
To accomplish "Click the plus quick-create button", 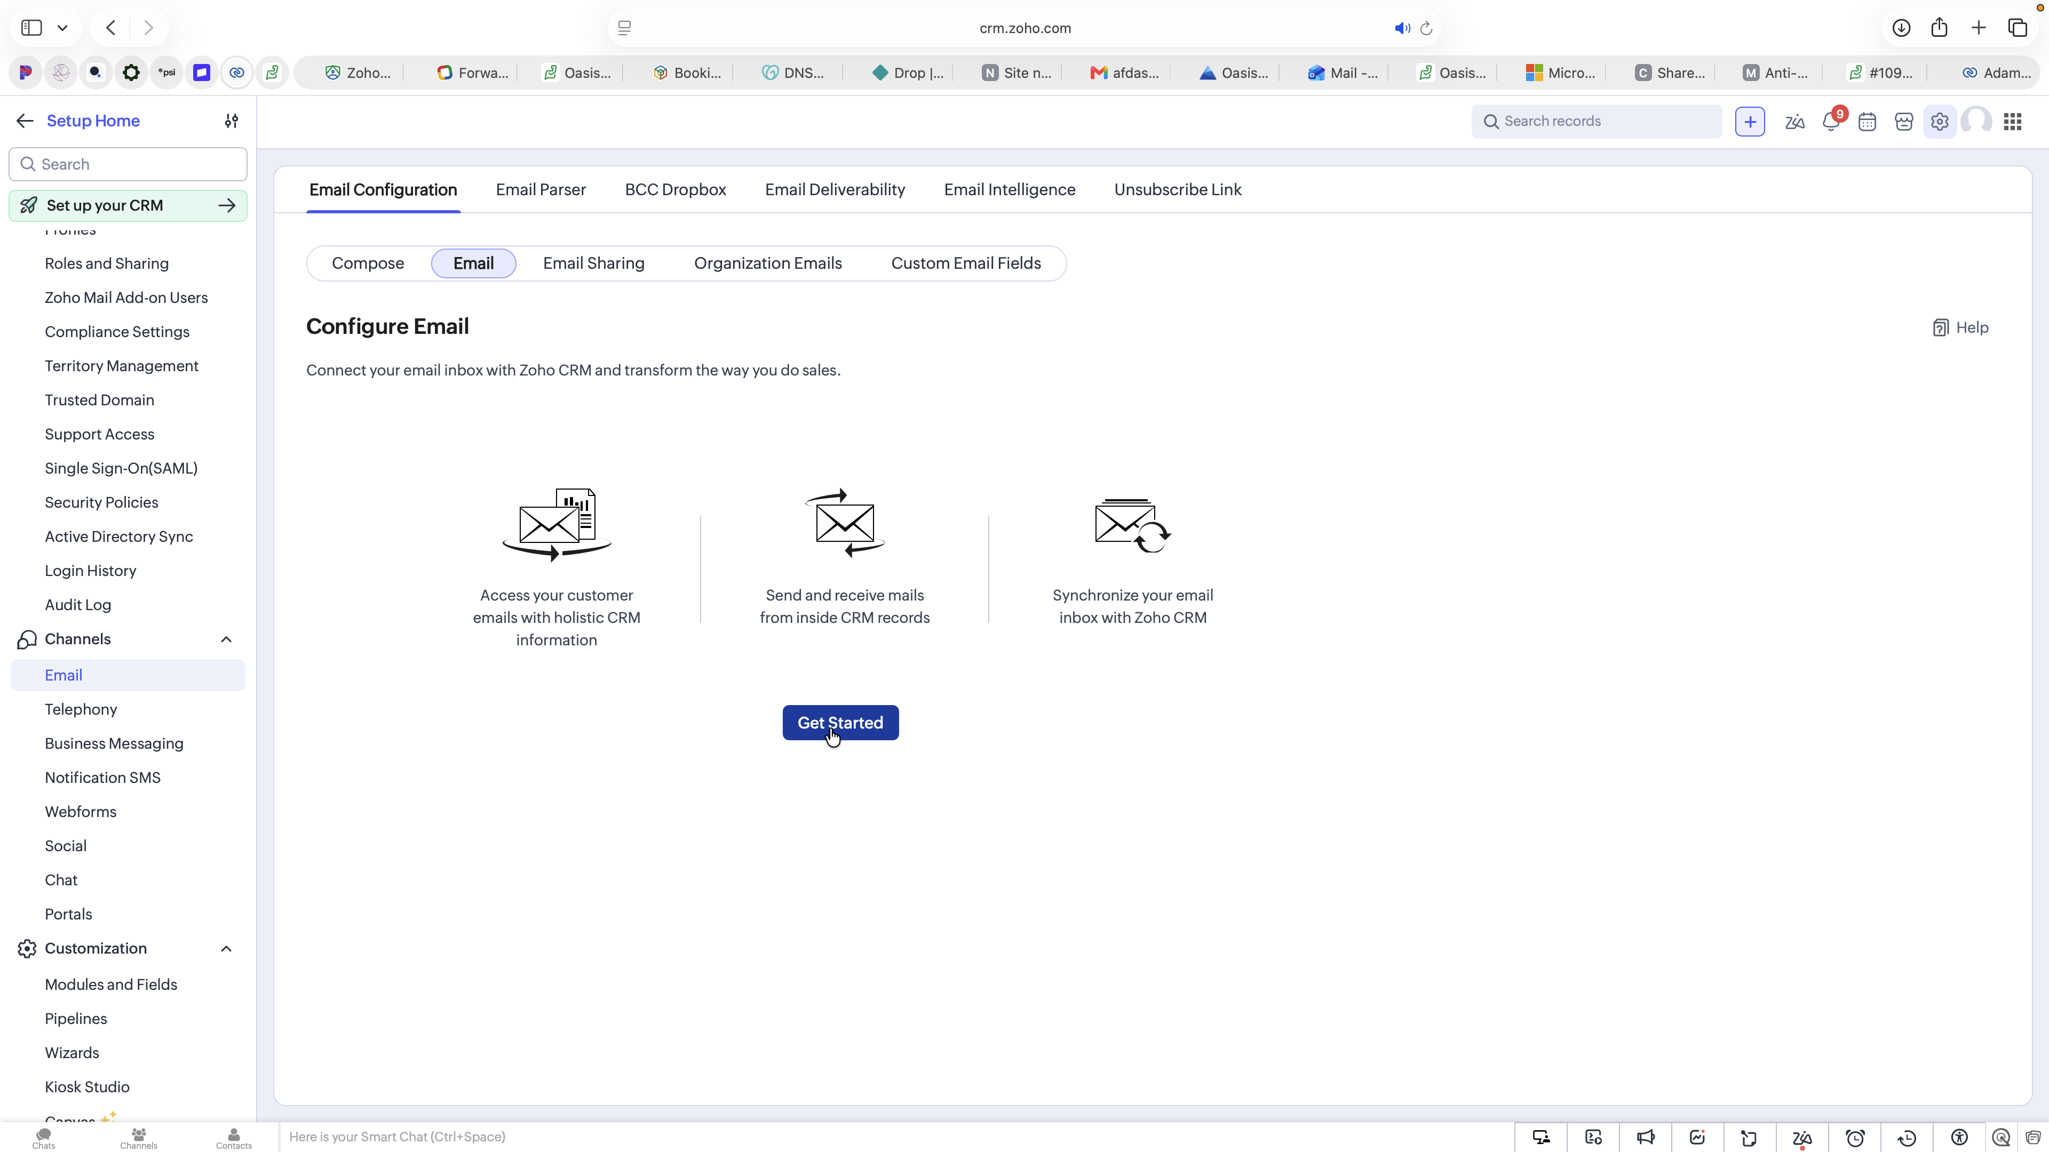I will [x=1750, y=122].
